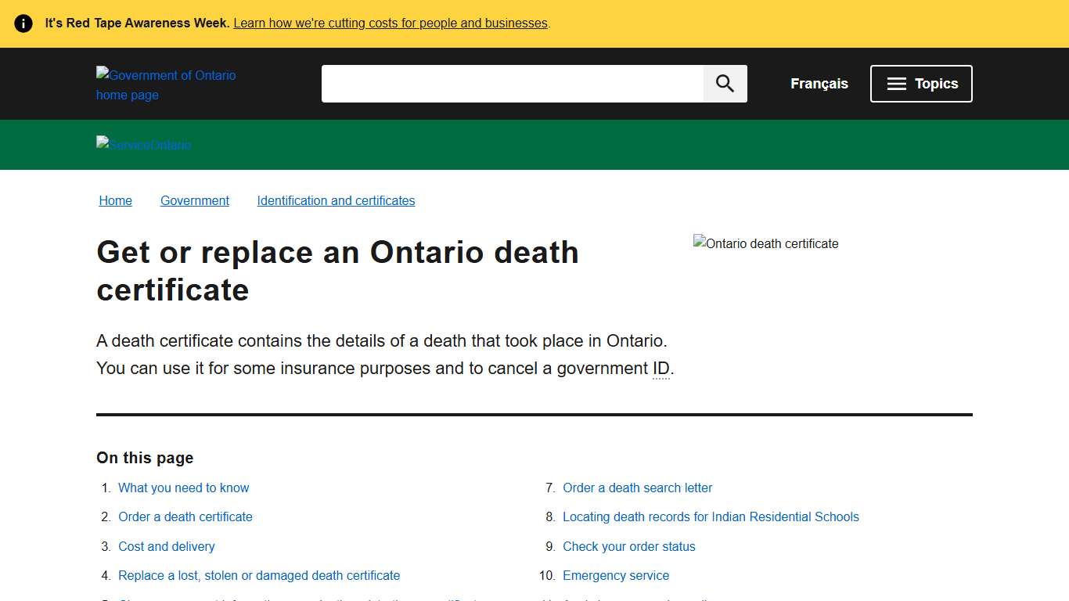Open Cost and delivery section
This screenshot has width=1069, height=601.
[166, 546]
